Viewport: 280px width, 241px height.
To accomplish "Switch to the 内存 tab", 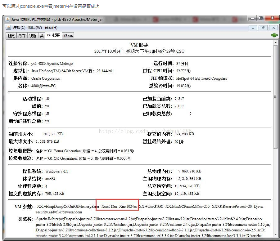I will pyautogui.click(x=22, y=35).
